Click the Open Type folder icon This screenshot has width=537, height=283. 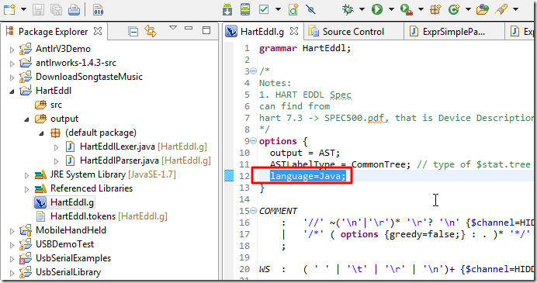pyautogui.click(x=482, y=9)
